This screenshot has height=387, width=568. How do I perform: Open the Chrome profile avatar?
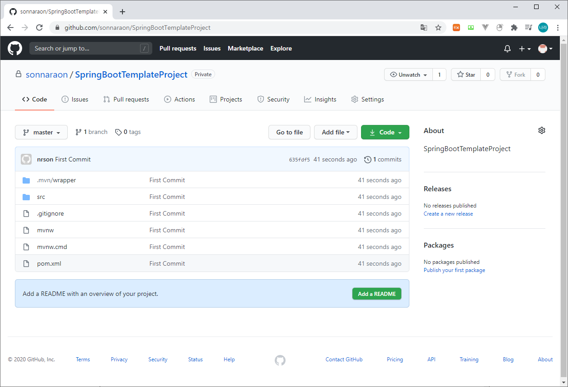point(543,28)
